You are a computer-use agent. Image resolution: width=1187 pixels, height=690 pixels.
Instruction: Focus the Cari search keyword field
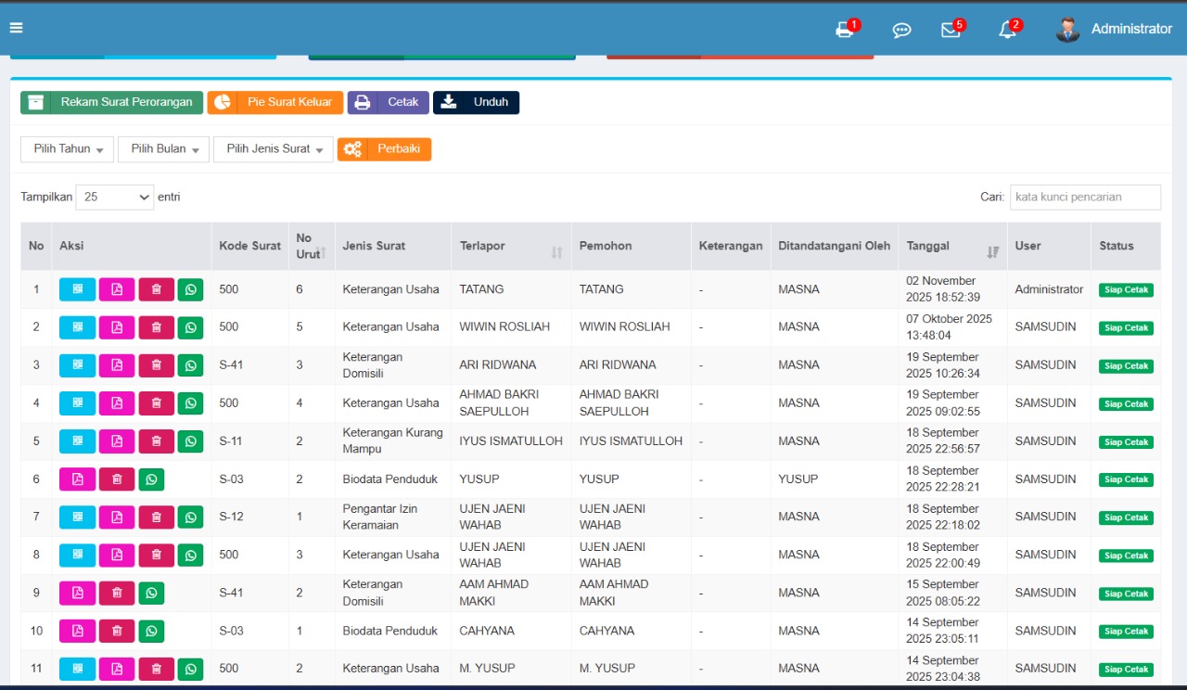pyautogui.click(x=1085, y=198)
